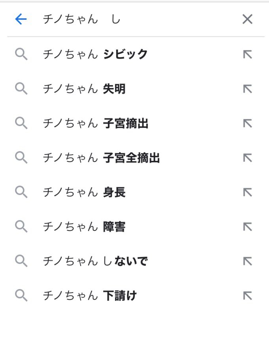269x358 pixels.
Task: Tap arrow icon beside 障害 suggestion
Action: [248, 227]
